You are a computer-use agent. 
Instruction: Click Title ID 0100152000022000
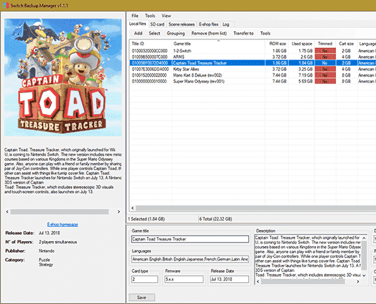149,75
